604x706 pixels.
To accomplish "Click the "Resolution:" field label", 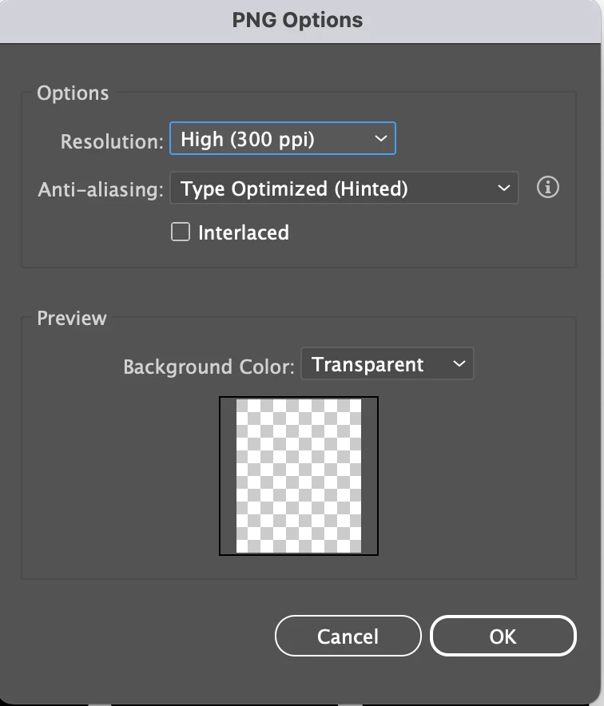I will click(x=112, y=142).
